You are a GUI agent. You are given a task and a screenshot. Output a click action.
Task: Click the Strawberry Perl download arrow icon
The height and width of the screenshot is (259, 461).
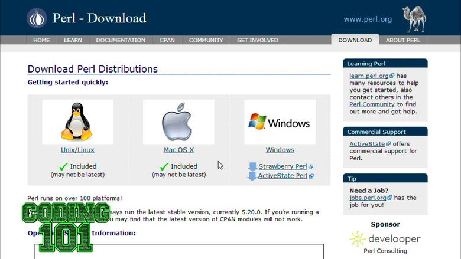[x=252, y=166]
